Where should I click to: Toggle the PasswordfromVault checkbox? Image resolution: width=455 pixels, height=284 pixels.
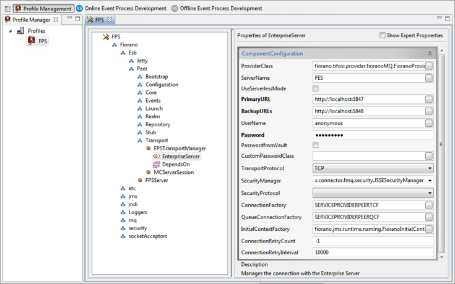coord(316,145)
